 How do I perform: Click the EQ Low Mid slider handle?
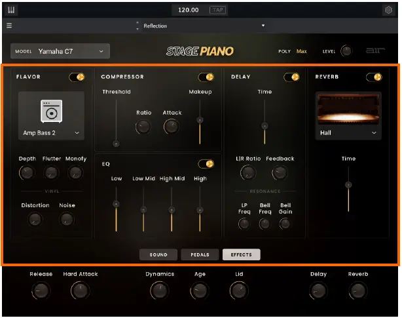click(x=143, y=210)
